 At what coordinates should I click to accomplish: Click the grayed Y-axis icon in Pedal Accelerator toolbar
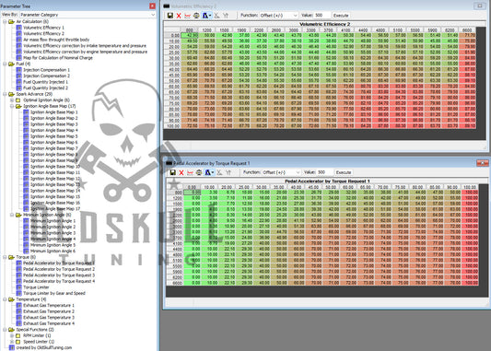228,172
